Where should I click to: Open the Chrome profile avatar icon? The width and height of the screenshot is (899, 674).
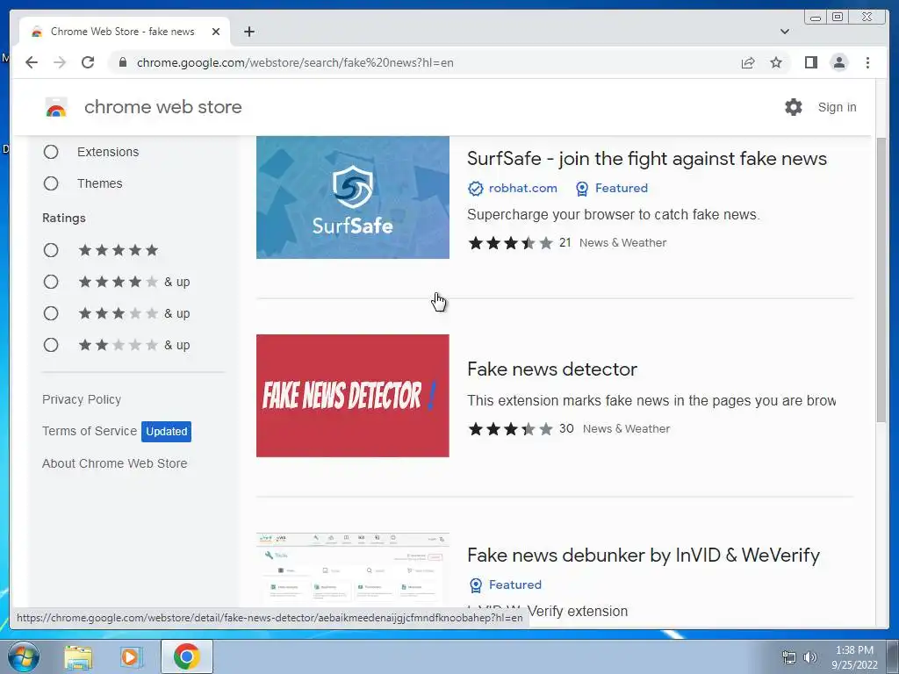point(838,62)
